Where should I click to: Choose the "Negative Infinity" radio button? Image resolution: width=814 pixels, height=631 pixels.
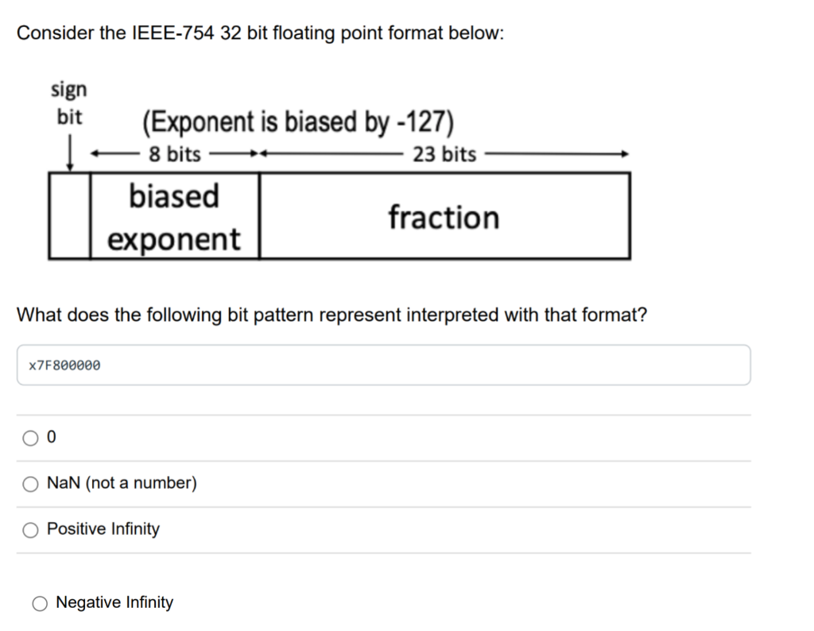point(38,602)
